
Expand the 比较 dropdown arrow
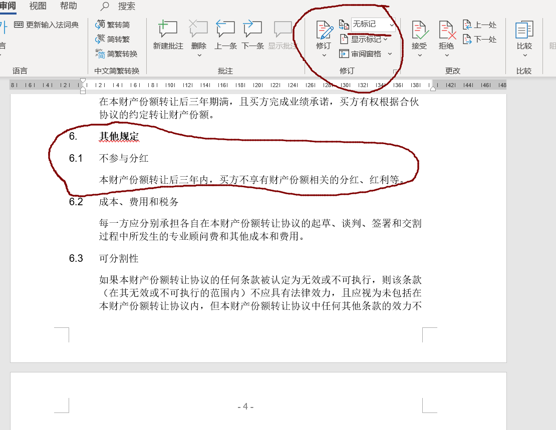pos(525,55)
